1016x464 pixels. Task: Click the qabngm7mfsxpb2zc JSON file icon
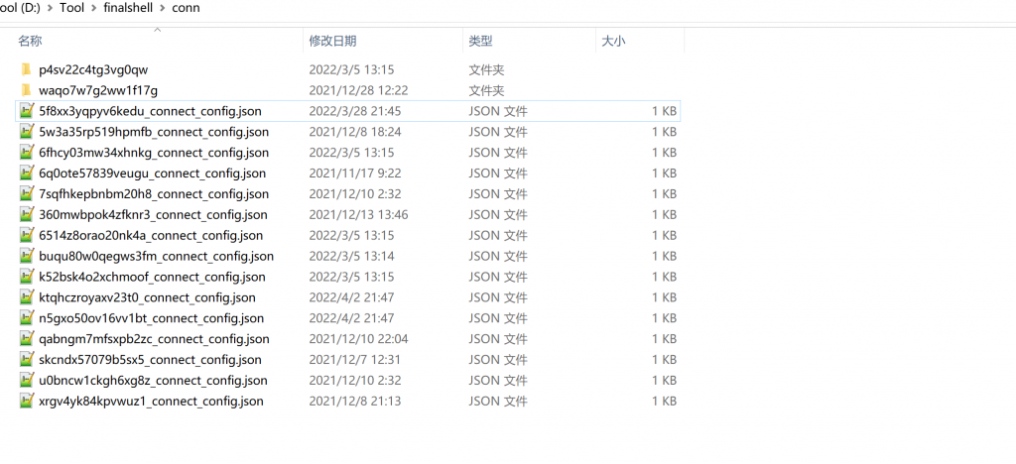(26, 338)
